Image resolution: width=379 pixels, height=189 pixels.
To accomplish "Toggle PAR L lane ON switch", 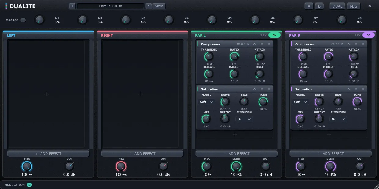I will tap(274, 35).
